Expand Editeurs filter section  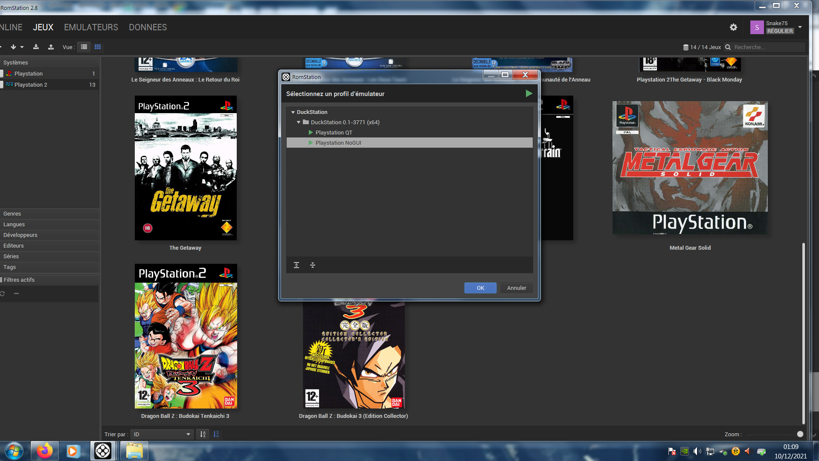(49, 245)
